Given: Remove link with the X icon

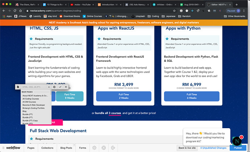Looking at the screenshot, I should click(66, 87).
